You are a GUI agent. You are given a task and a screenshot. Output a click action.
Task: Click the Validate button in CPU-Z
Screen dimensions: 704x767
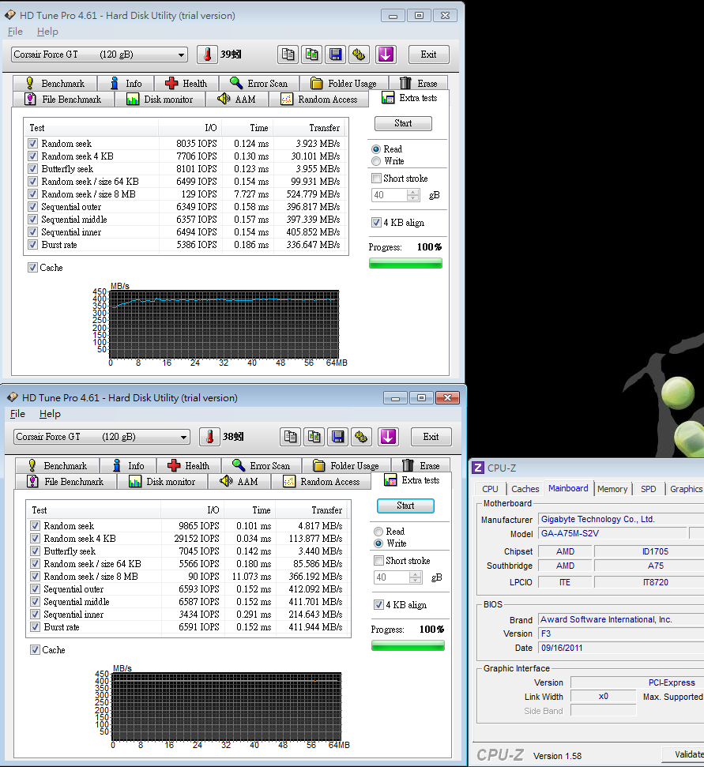point(683,754)
